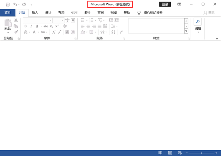Open the 视图 (View) tab
Viewport: 221px width, 156px height.
click(114, 13)
